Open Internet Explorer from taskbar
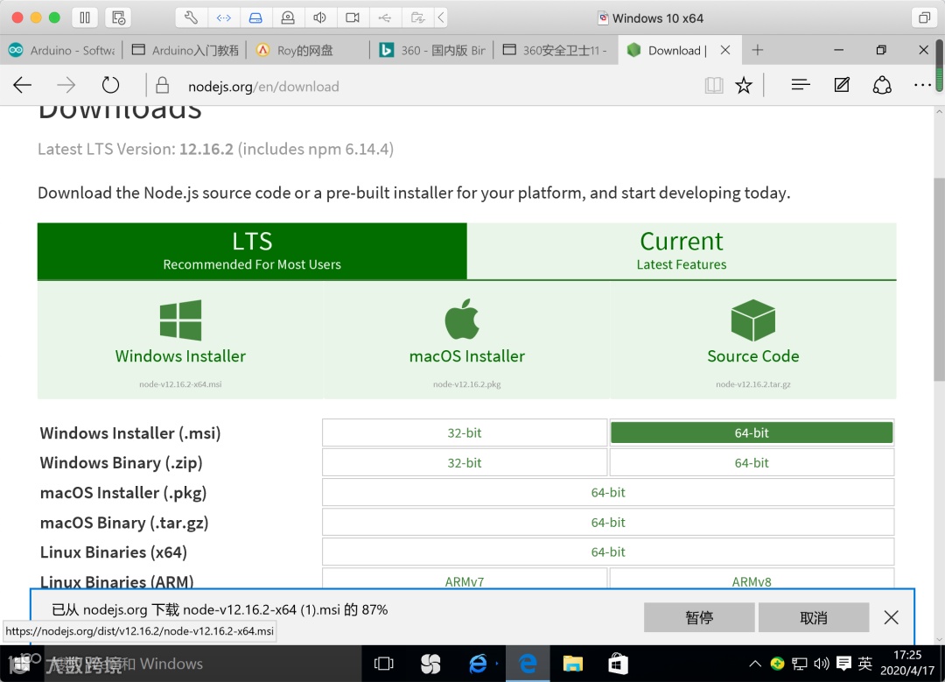The height and width of the screenshot is (682, 945). pos(478,664)
